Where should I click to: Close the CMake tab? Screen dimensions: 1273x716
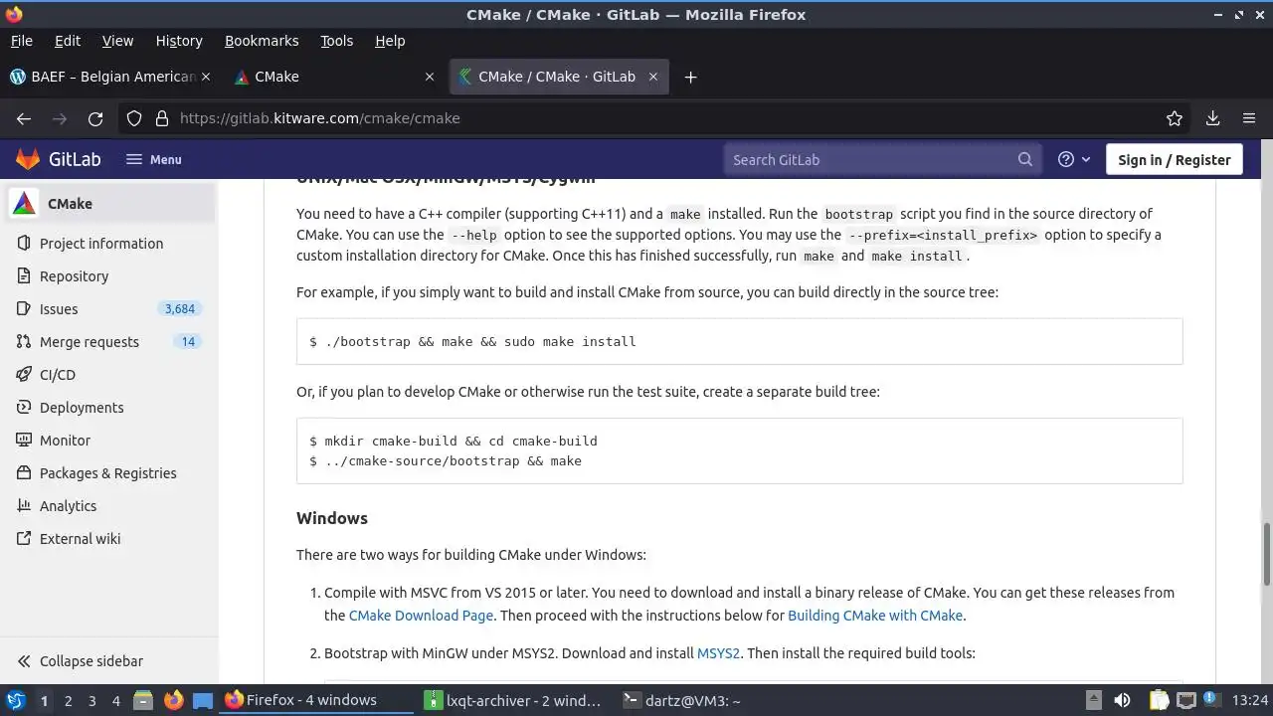coord(430,77)
